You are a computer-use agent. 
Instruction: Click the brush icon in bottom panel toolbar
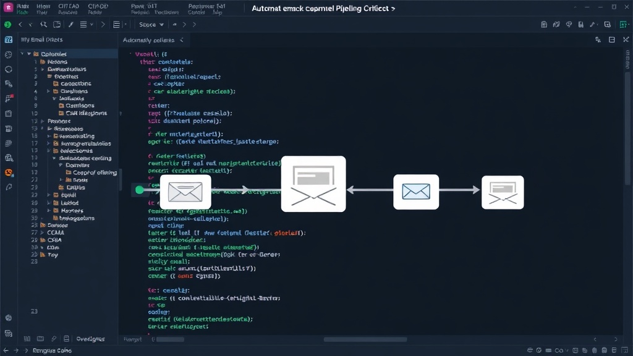54,339
